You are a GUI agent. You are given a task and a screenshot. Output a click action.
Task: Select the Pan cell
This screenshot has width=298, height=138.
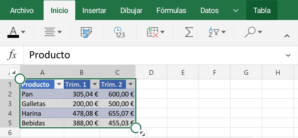[x=42, y=94]
